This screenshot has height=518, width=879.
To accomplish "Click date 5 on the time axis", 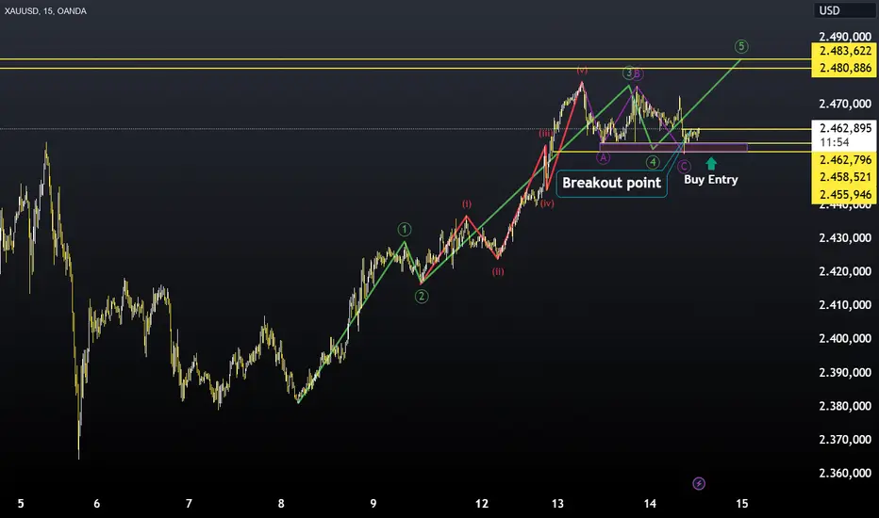I will (21, 504).
